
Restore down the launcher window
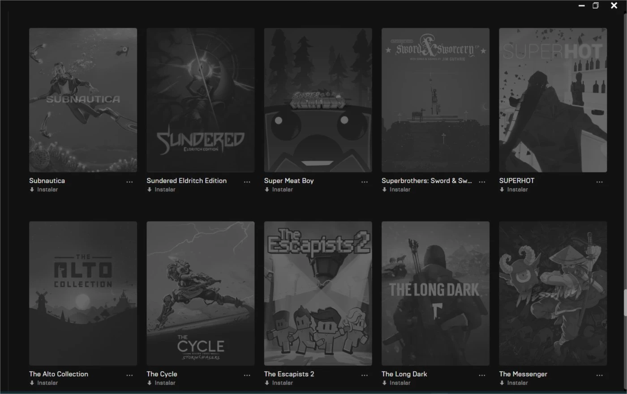(x=596, y=5)
